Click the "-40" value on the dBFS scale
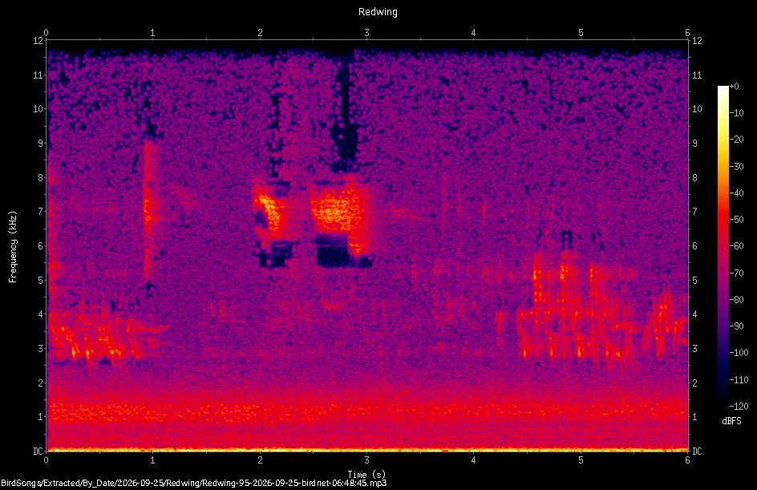 coord(737,193)
